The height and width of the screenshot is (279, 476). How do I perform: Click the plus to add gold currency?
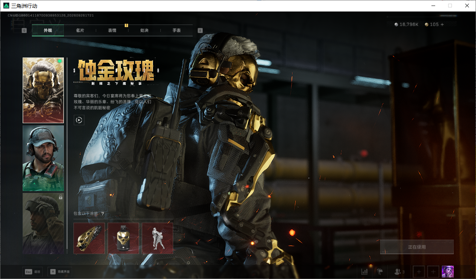(442, 24)
